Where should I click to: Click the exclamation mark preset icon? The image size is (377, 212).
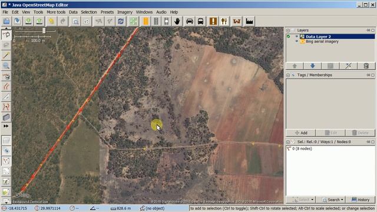coord(213,21)
